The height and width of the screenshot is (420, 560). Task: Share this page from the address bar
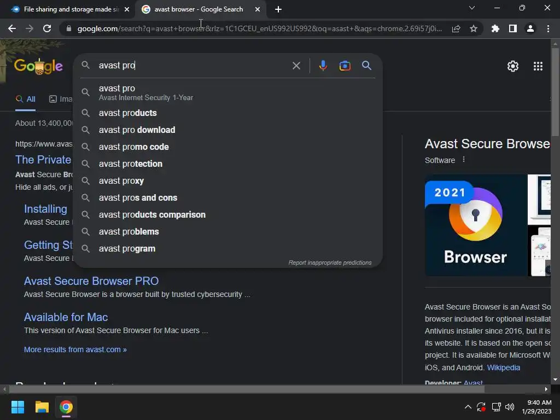(456, 28)
